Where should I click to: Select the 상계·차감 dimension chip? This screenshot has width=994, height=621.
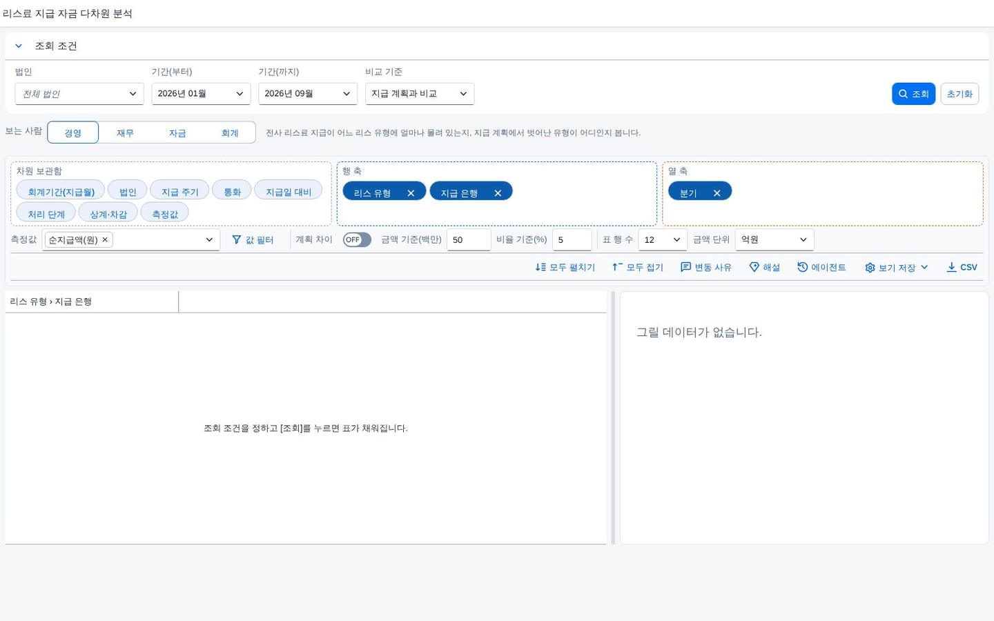(108, 213)
